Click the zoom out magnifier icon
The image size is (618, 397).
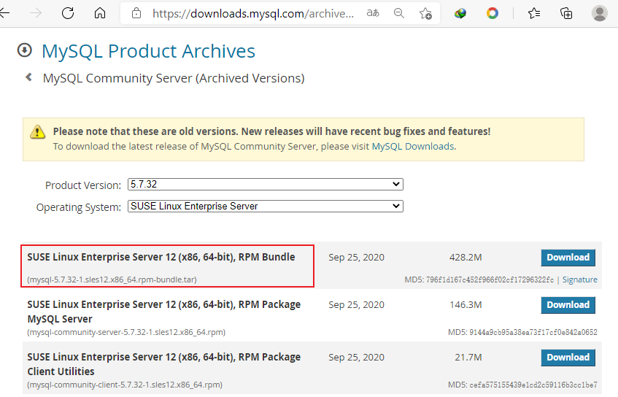coord(399,13)
